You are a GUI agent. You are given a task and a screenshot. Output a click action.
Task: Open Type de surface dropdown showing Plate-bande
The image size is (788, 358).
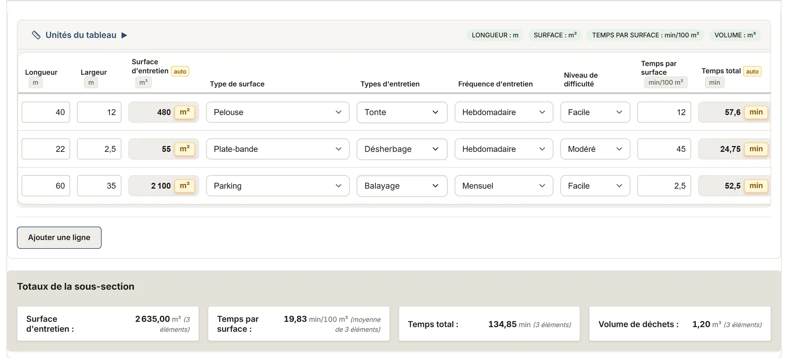point(278,149)
